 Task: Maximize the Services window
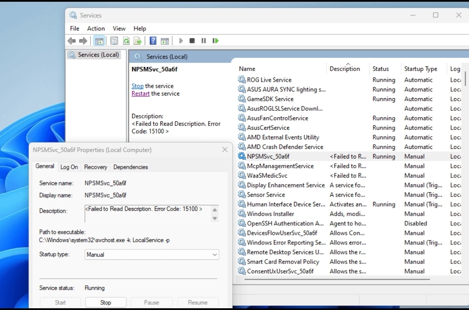tap(436, 15)
